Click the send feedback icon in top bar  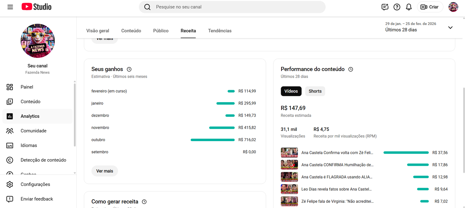tap(385, 7)
